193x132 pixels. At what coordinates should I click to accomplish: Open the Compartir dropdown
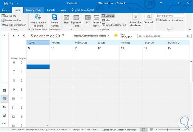(x=149, y=20)
